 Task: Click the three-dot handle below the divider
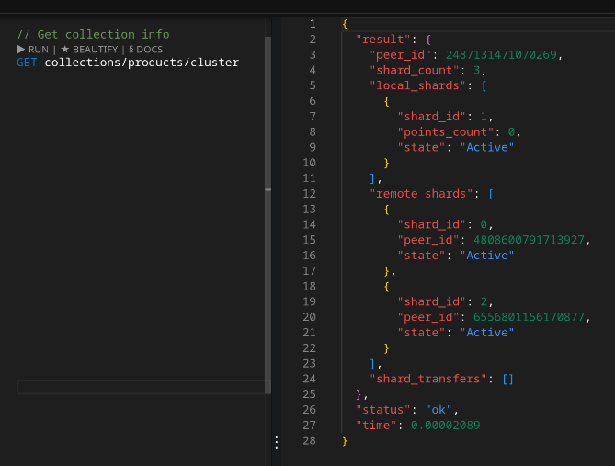(275, 442)
